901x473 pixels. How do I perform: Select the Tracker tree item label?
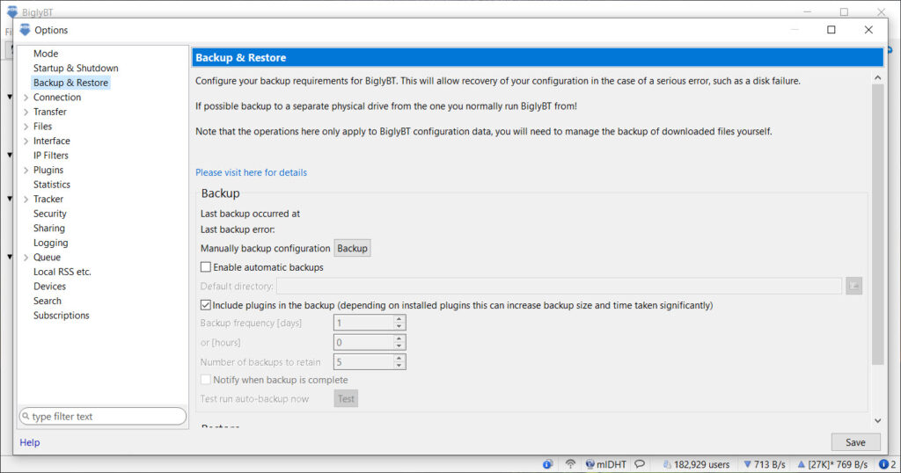[x=48, y=199]
